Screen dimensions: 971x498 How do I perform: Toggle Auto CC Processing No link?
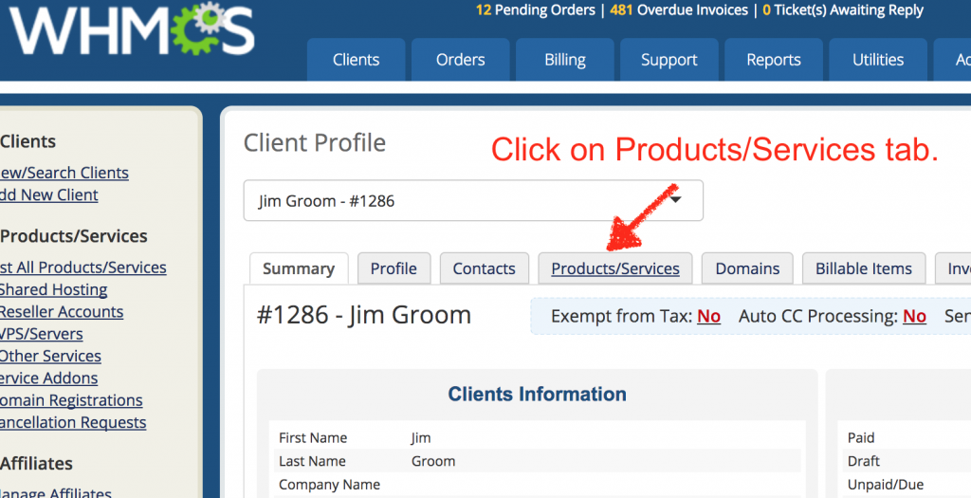tap(914, 317)
